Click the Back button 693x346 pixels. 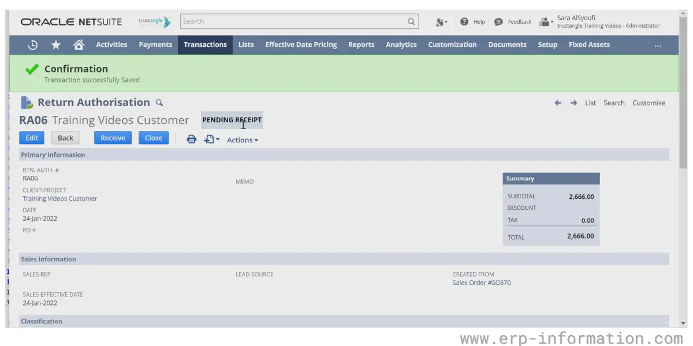click(x=65, y=138)
